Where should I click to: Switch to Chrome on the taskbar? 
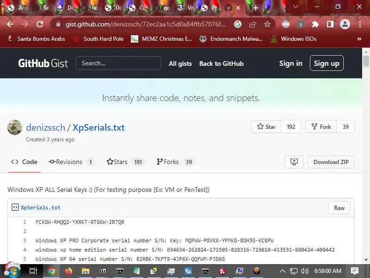(51, 271)
